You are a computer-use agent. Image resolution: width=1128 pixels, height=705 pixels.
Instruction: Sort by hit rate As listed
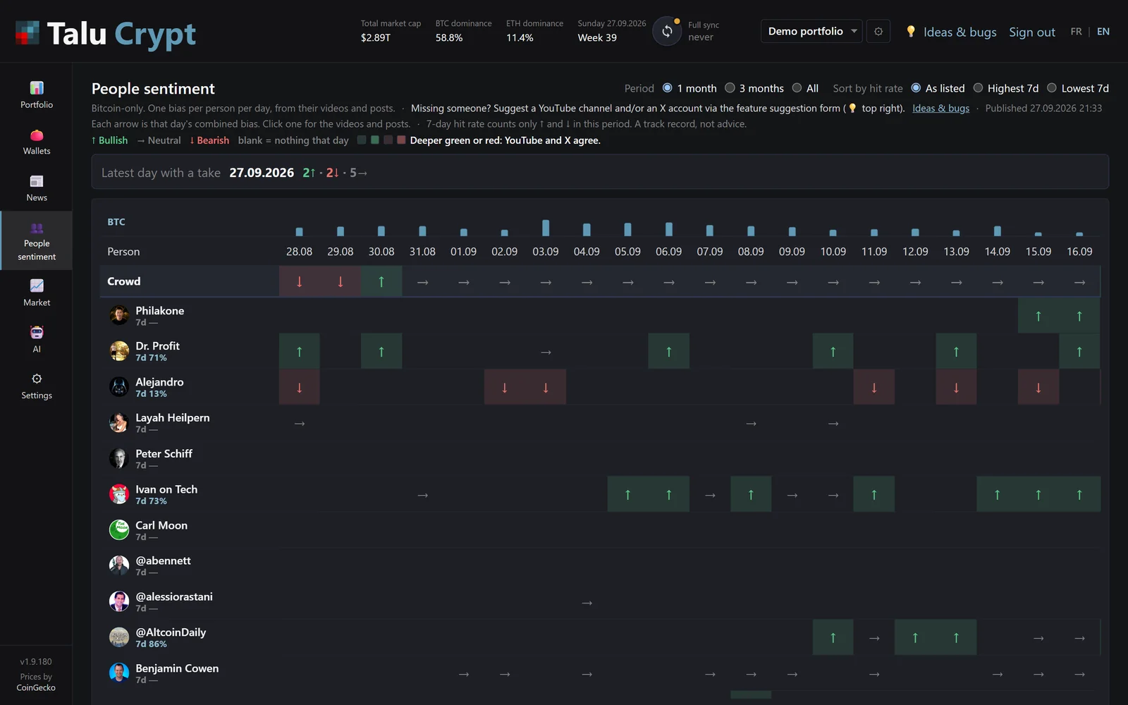coord(938,88)
